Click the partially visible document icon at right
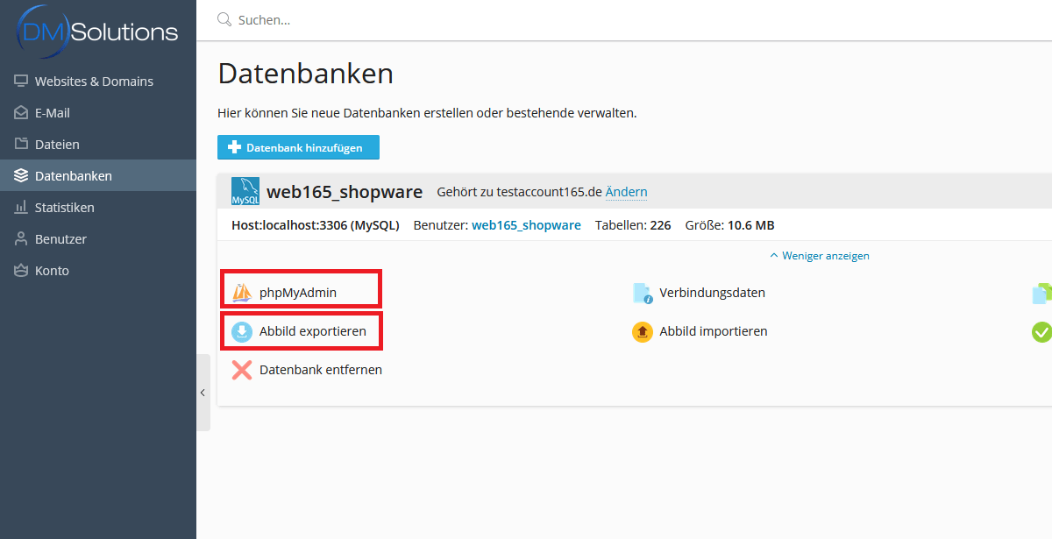The height and width of the screenshot is (539, 1052). [1041, 293]
